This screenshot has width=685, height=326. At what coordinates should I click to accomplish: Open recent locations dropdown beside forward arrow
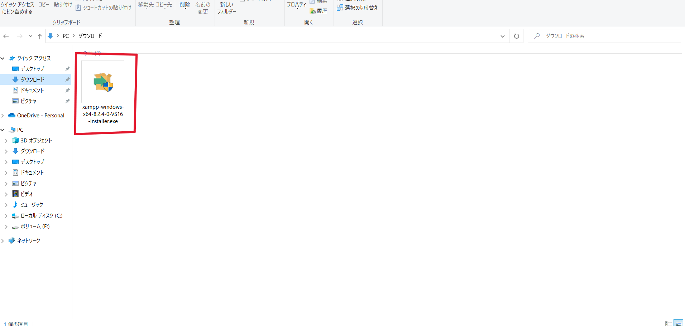point(30,36)
